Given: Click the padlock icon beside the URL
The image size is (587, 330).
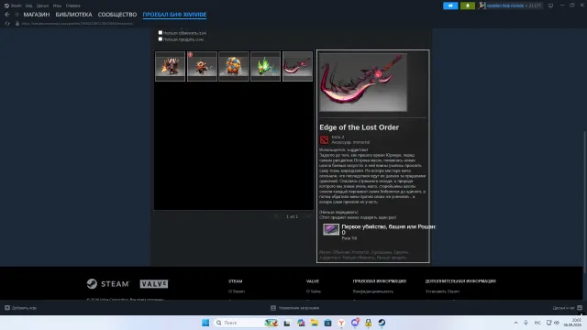Looking at the screenshot, I should coord(17,23).
